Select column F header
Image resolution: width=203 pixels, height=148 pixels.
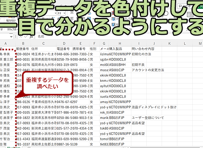click(x=94, y=44)
